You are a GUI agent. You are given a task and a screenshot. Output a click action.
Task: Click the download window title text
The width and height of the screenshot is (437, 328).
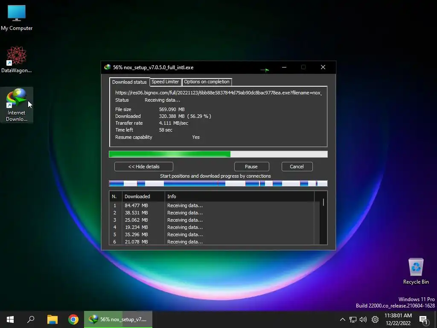153,67
